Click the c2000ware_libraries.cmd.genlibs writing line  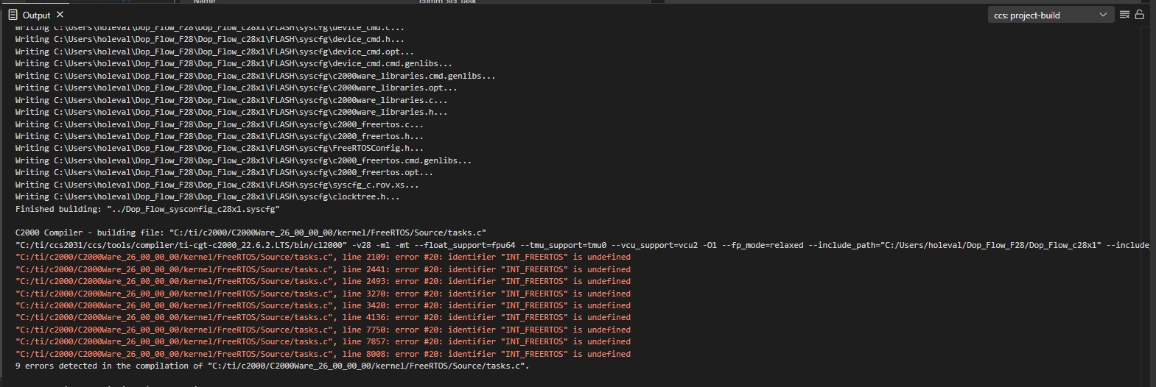[256, 76]
